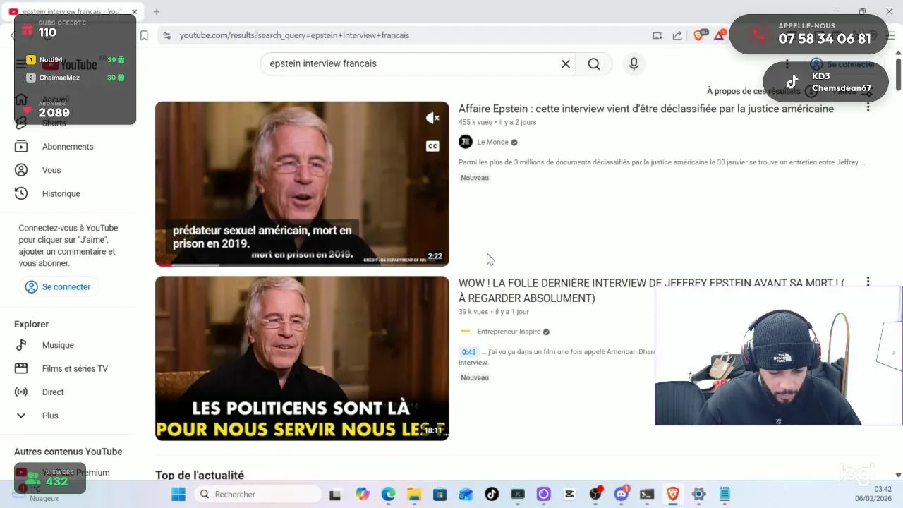Open site settings icon beside the URL
The width and height of the screenshot is (903, 508).
(x=166, y=35)
